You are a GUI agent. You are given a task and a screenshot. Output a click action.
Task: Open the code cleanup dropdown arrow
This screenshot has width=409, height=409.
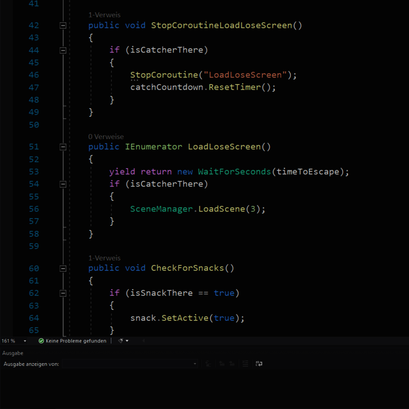click(127, 341)
